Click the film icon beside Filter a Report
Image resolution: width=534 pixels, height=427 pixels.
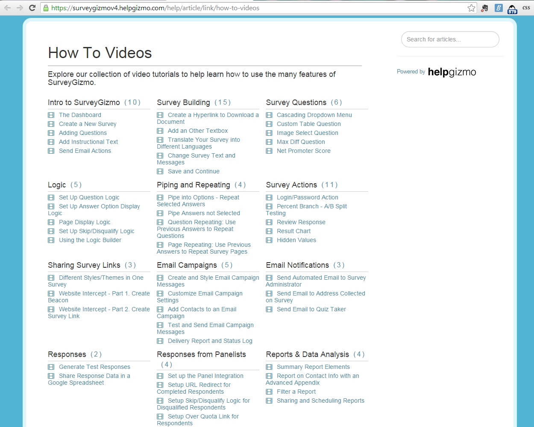[x=269, y=392]
